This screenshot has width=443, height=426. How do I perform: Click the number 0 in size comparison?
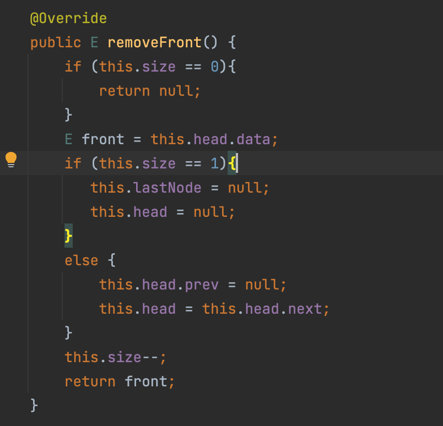coord(215,67)
